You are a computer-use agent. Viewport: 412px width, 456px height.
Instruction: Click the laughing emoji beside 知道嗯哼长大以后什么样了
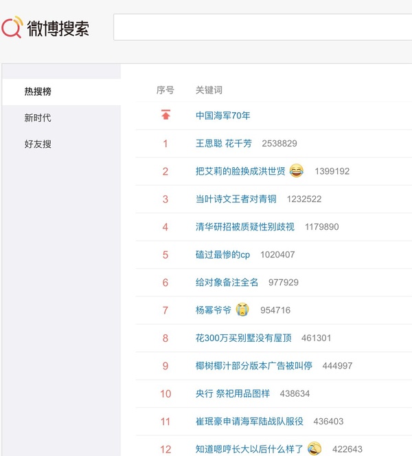point(314,448)
